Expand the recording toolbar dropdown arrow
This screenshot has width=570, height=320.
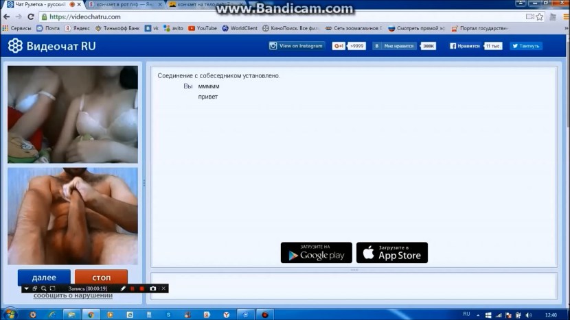coord(26,288)
